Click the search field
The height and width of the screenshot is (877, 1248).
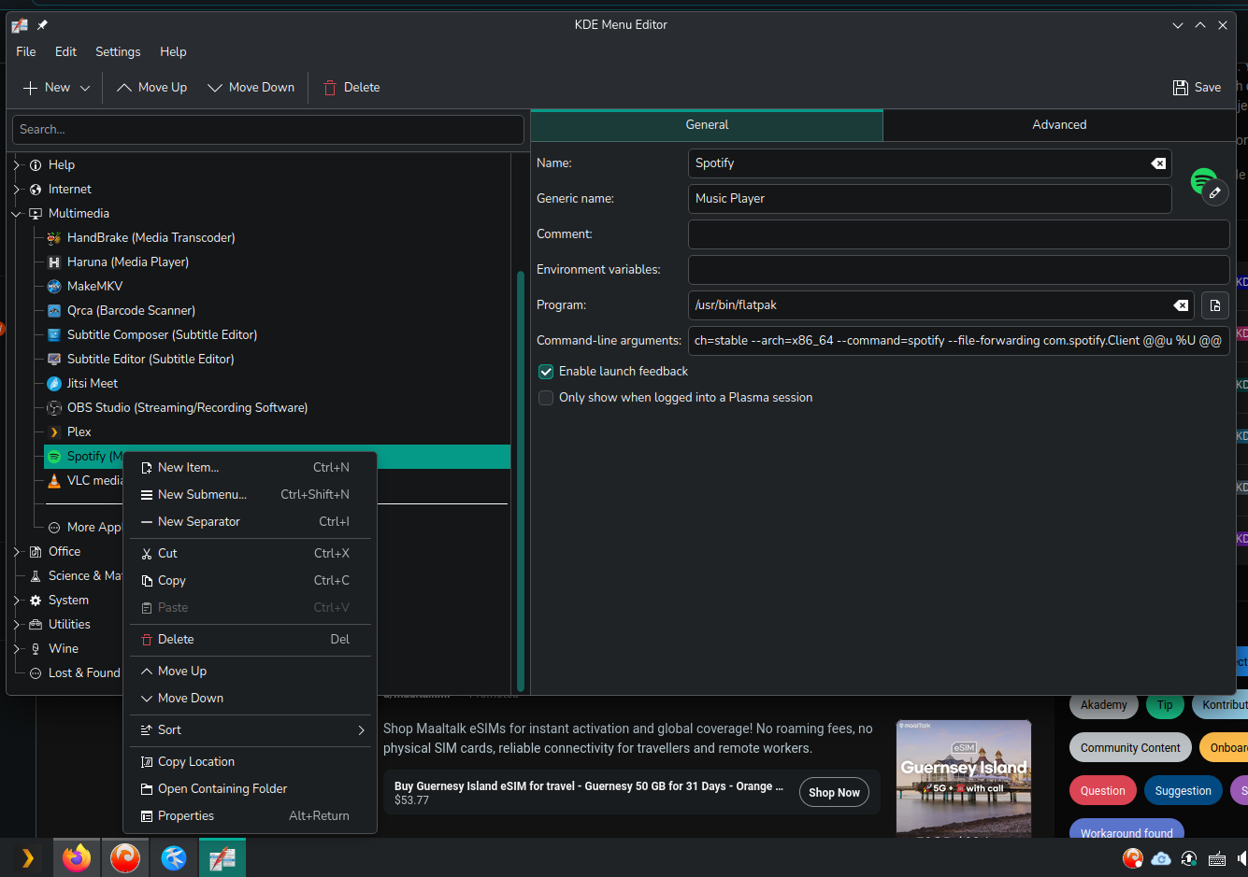[267, 130]
